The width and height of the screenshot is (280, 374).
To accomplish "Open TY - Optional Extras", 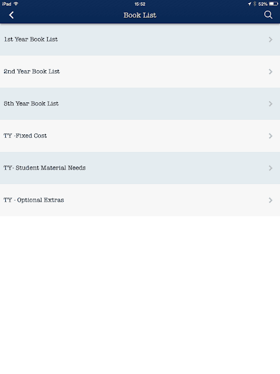I will coord(140,200).
